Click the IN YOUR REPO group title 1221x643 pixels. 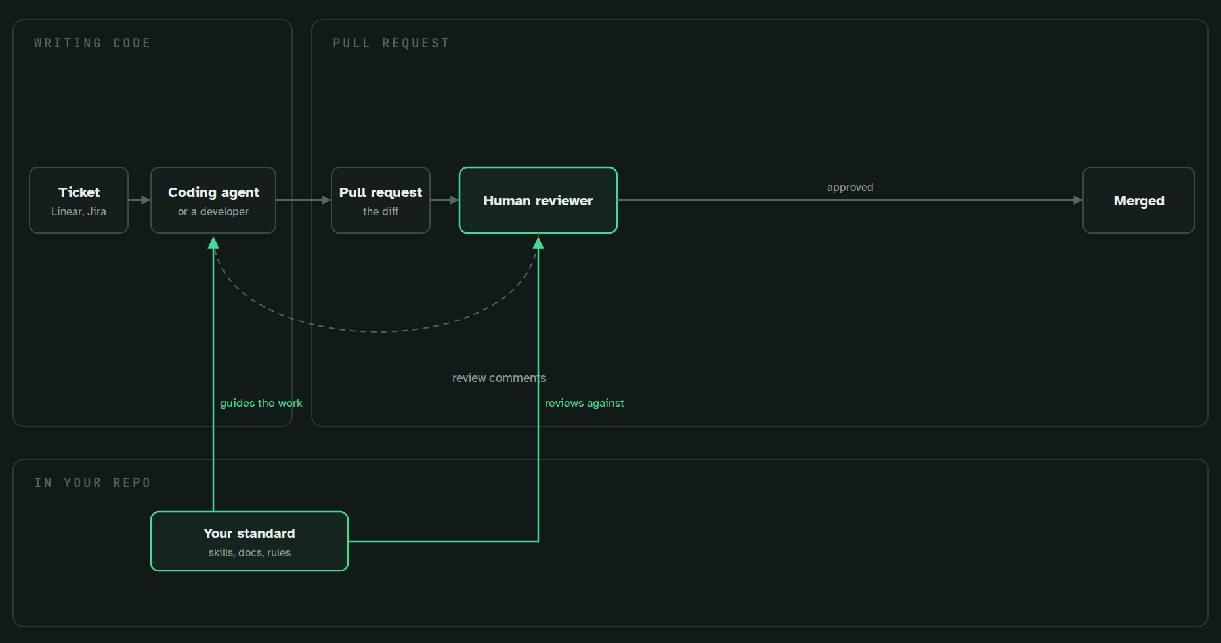click(93, 483)
